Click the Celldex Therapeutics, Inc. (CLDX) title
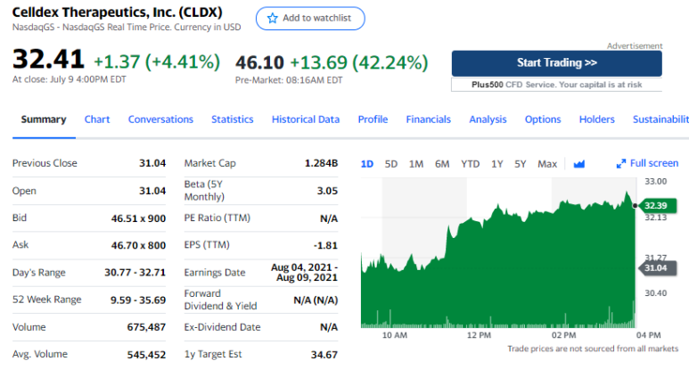This screenshot has width=689, height=386. (118, 12)
